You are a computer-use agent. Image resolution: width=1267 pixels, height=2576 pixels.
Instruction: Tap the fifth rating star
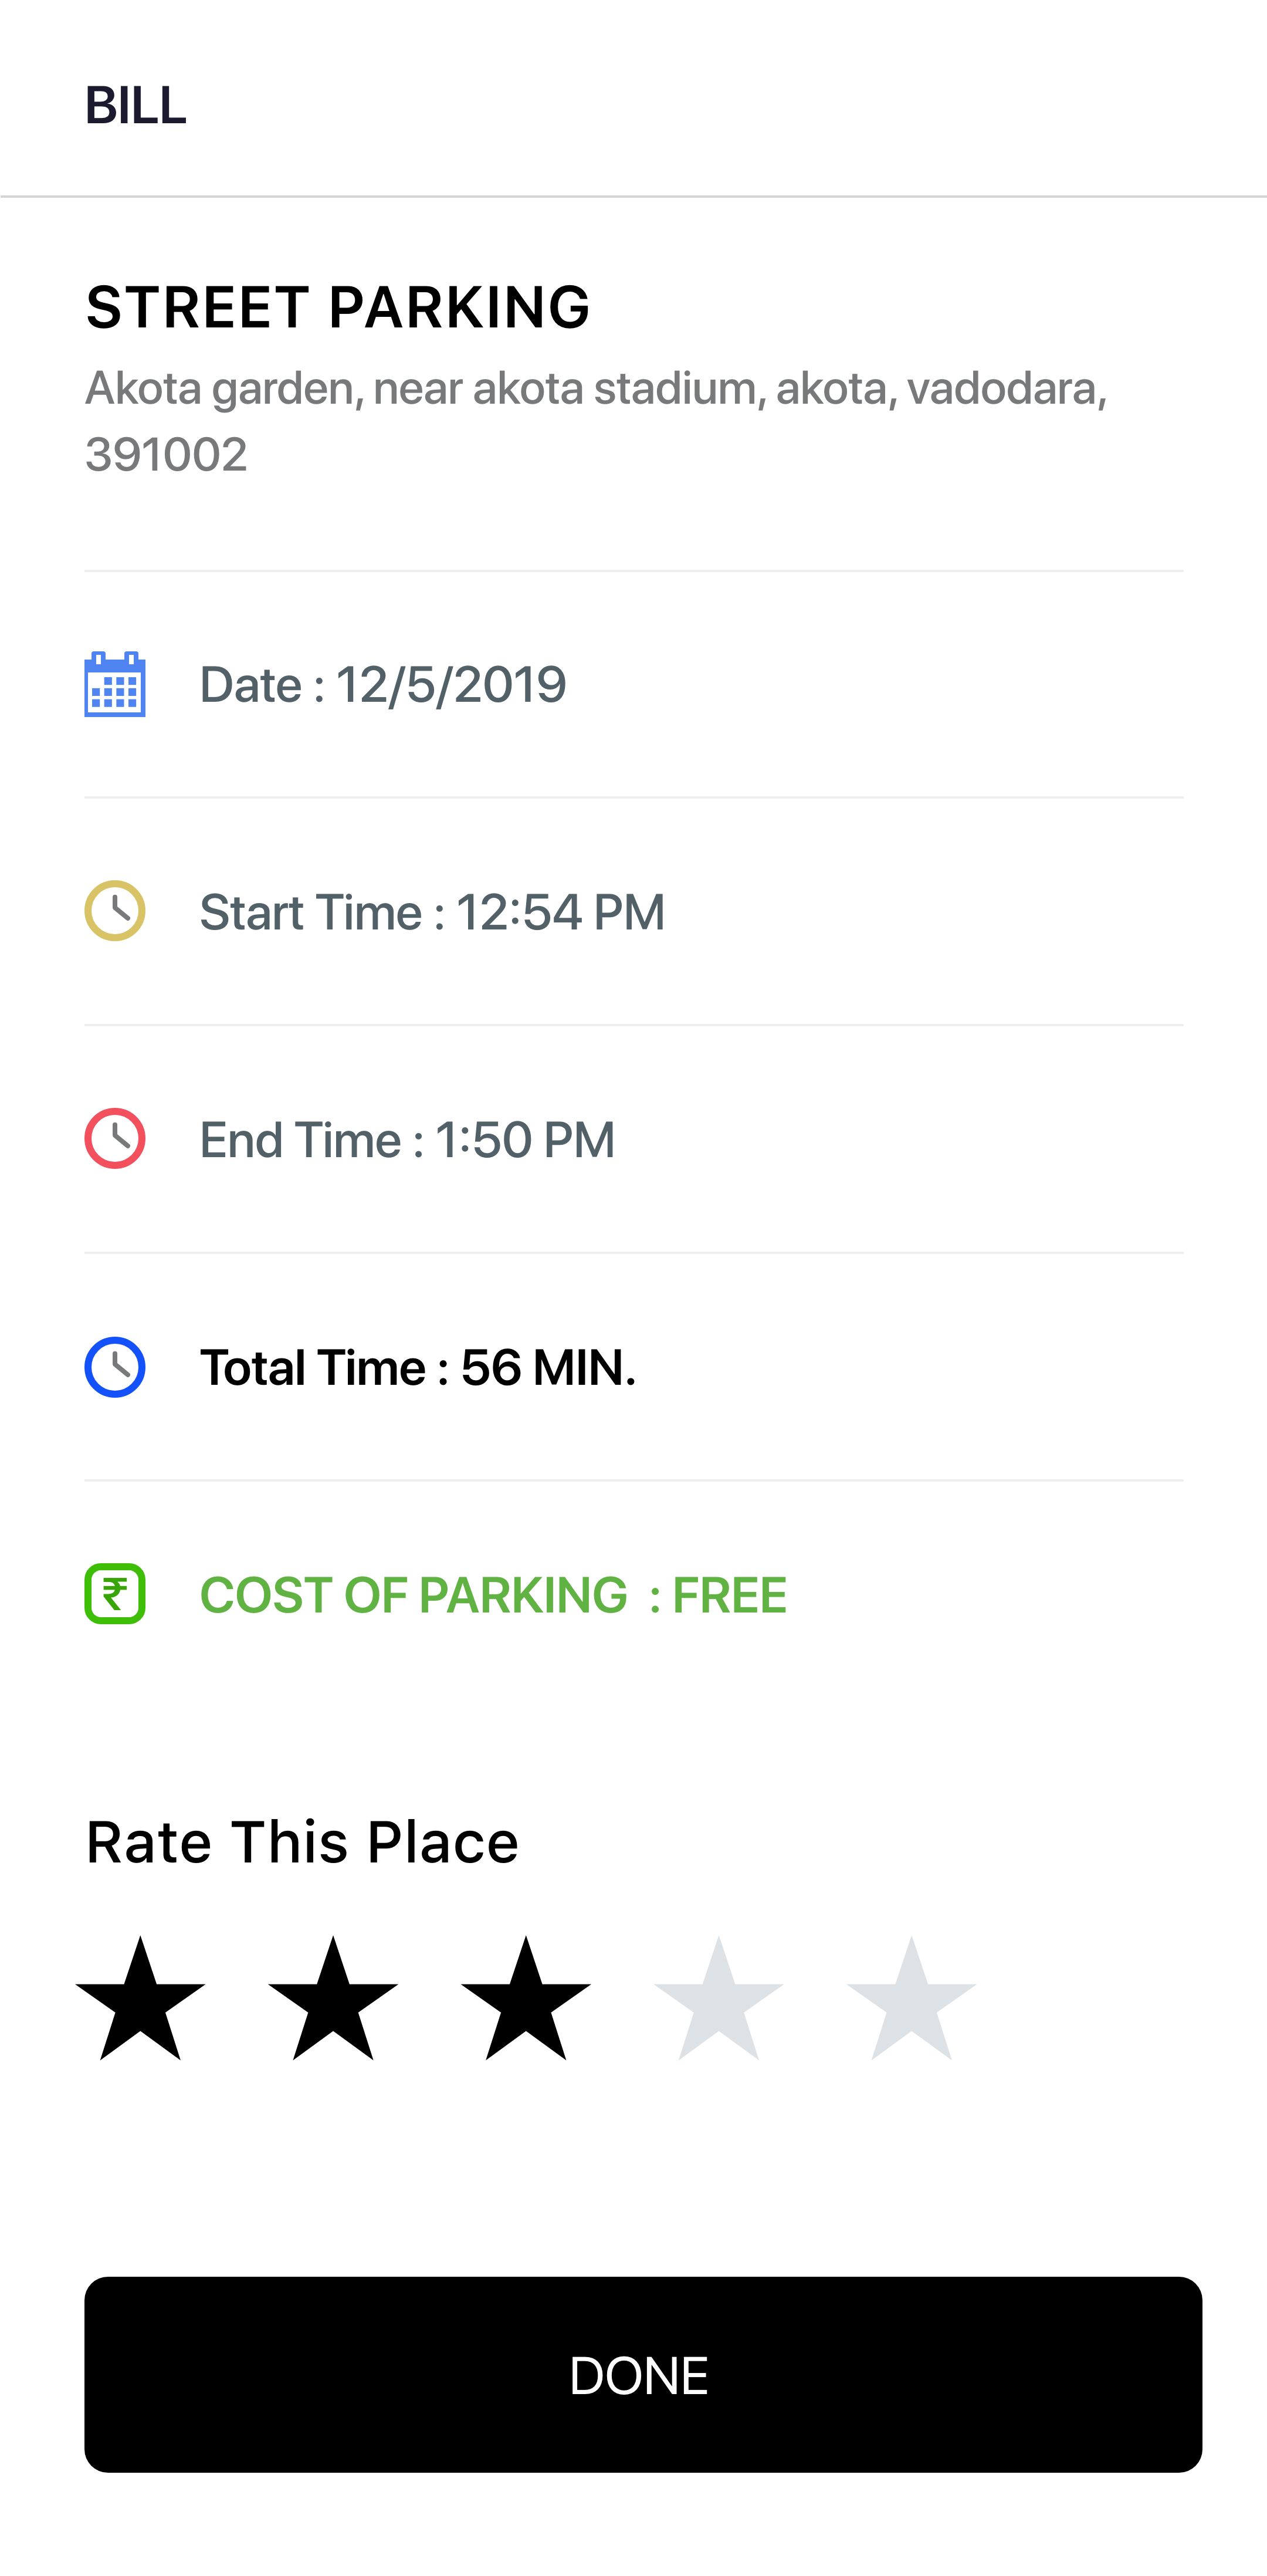click(x=911, y=2001)
